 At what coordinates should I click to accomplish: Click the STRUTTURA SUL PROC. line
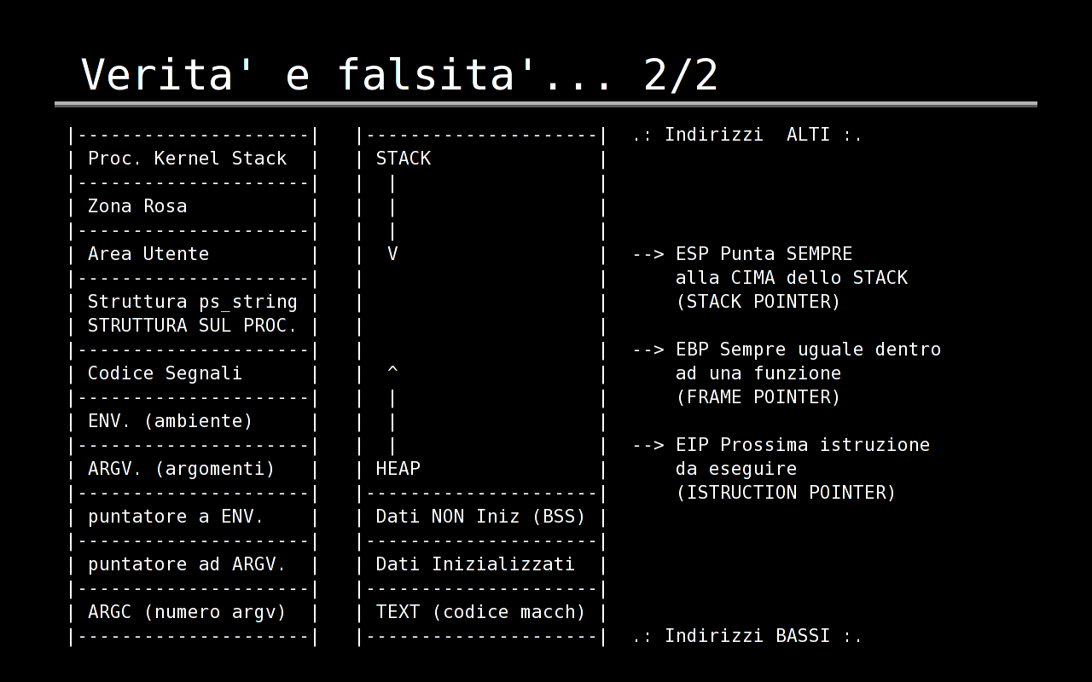(193, 326)
